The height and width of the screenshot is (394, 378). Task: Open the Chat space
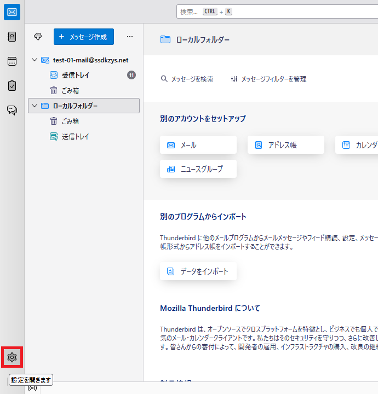(x=12, y=110)
